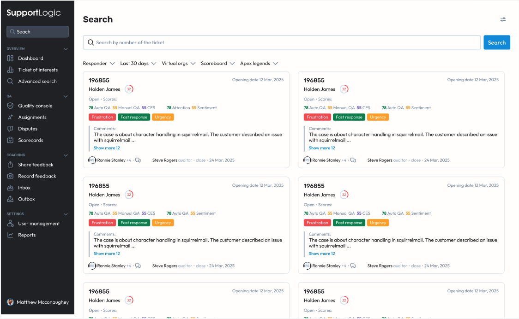Image resolution: width=519 pixels, height=319 pixels.
Task: Click the Scorecards clipboard icon
Action: (x=10, y=140)
